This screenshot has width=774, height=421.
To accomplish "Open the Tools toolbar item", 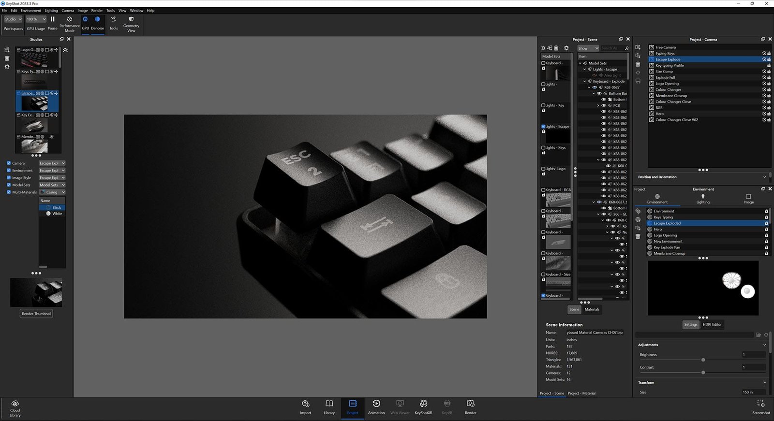I will pyautogui.click(x=114, y=23).
